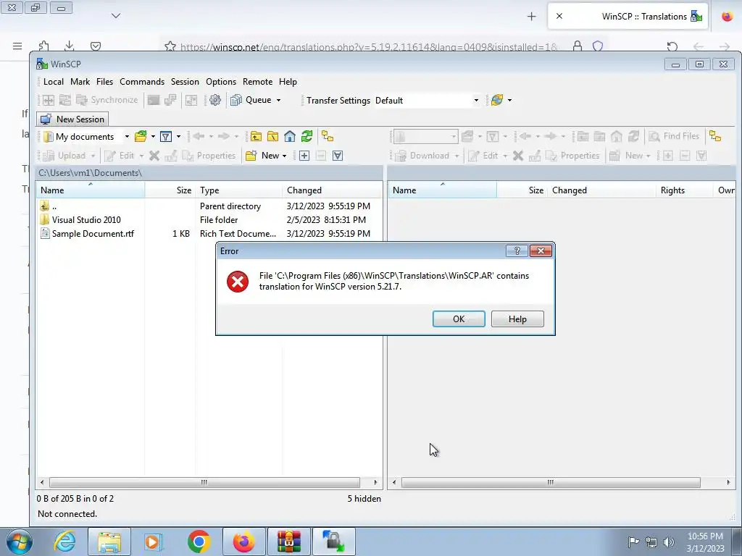Click OK in the Error dialog
This screenshot has width=742, height=556.
tap(459, 319)
